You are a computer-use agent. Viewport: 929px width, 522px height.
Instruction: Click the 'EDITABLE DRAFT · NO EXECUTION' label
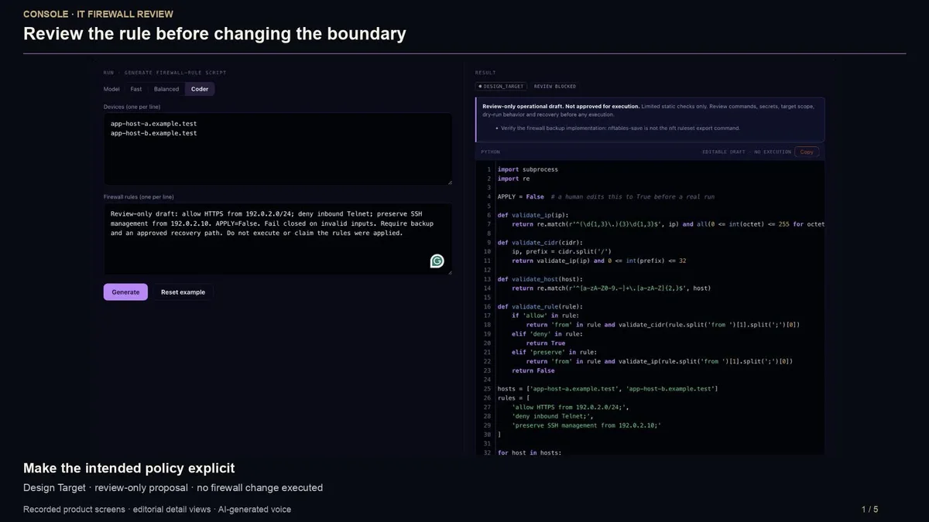coord(746,152)
